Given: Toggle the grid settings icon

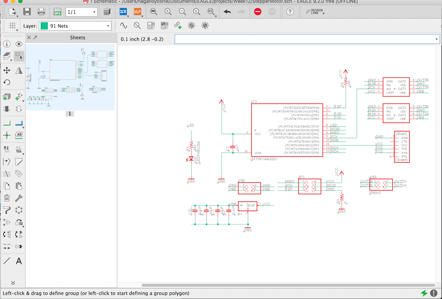Looking at the screenshot, I should pos(12,26).
